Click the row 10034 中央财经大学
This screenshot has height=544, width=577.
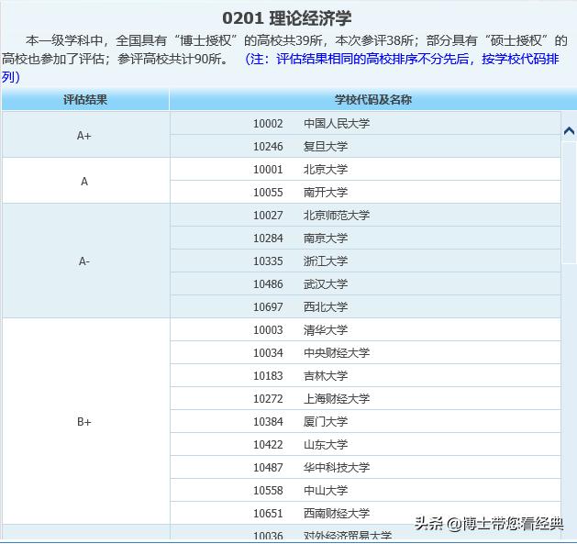pyautogui.click(x=365, y=352)
